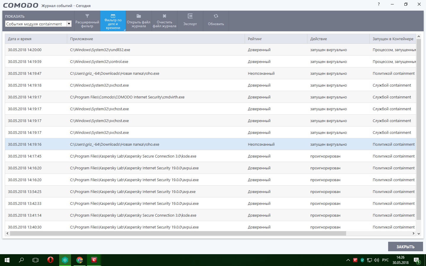Refresh the log with Обновить
Screen dimensions: 426x266
216,21
